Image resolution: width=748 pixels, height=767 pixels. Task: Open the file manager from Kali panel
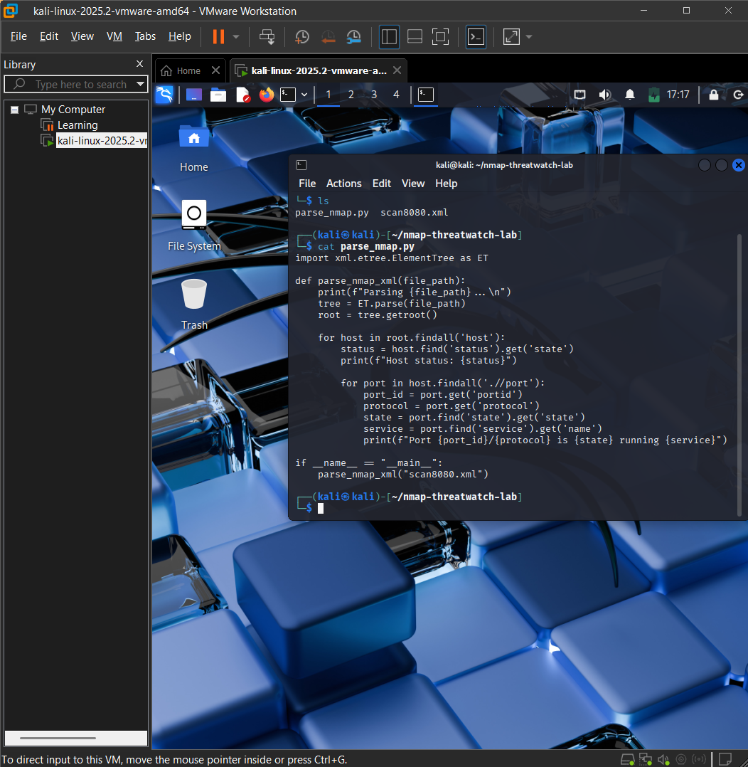(x=218, y=95)
